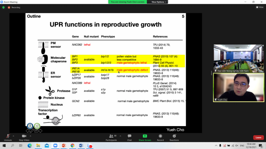The width and height of the screenshot is (266, 149).
Task: Expand the caret next to Participants
Action: 120,136
